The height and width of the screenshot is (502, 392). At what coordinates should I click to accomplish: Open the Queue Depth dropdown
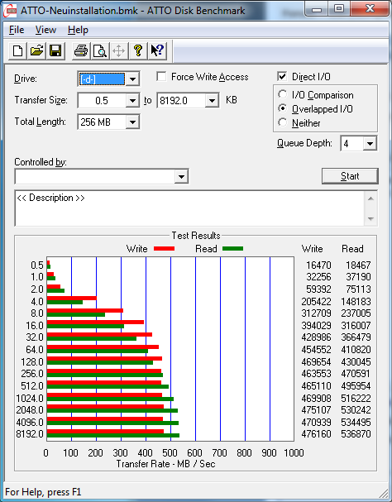point(370,143)
